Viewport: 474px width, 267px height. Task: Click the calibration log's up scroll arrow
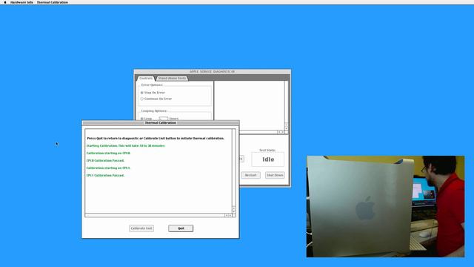(234, 208)
